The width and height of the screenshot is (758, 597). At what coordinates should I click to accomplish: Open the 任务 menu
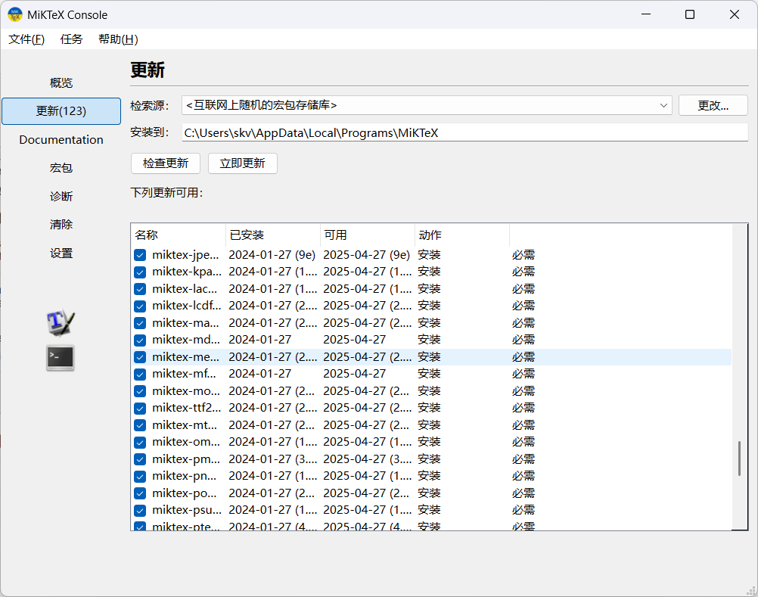pos(72,39)
